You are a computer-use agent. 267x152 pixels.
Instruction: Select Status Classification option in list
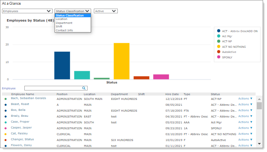73,15
